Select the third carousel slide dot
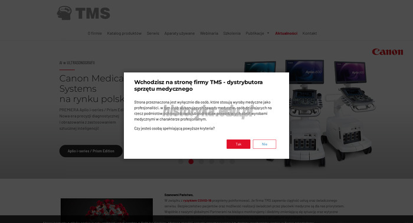Viewport: 413px width, 223px height. [x=201, y=162]
